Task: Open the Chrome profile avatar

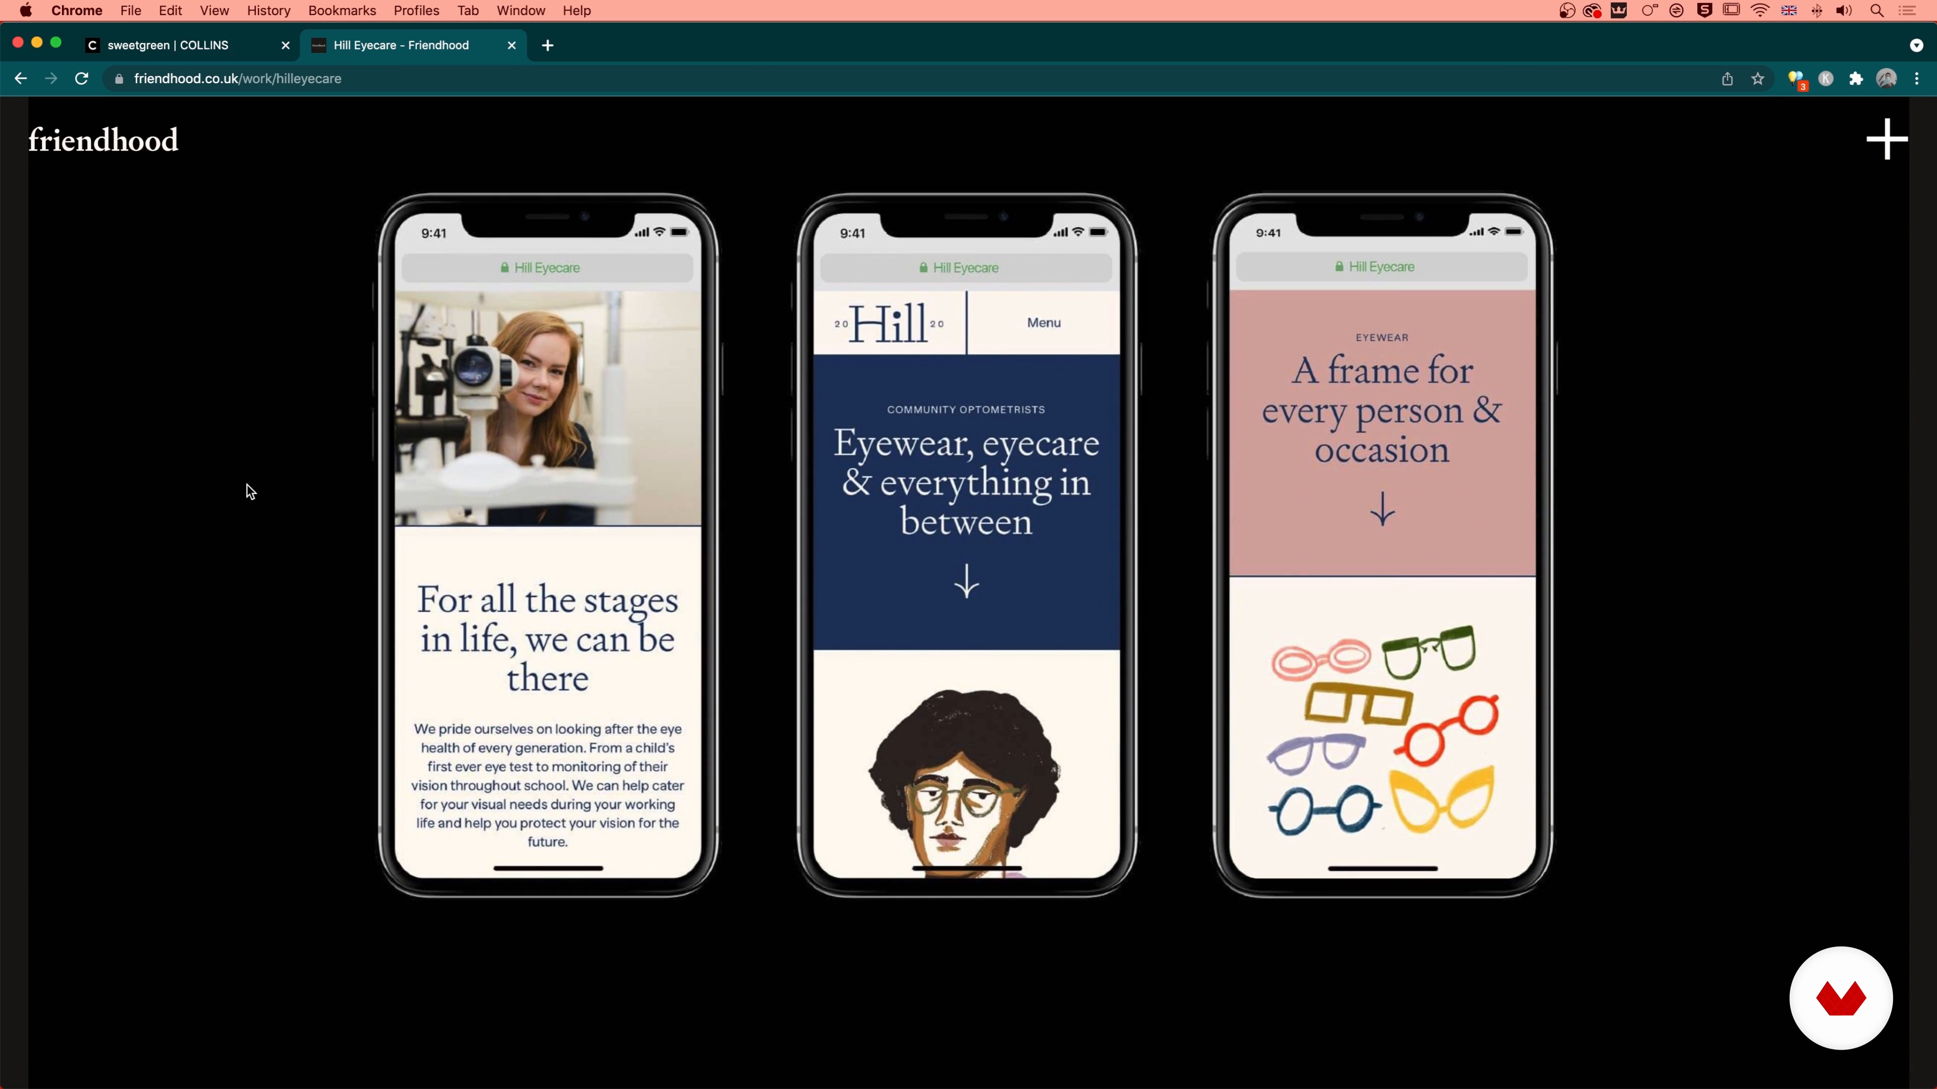Action: tap(1887, 79)
